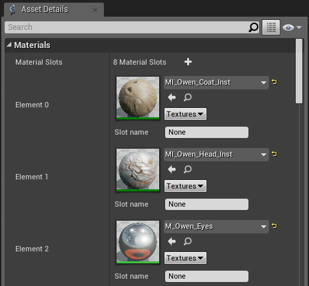Reset MI_Owen_Coat_Inst to default with yellow arrow
Viewport: 309px width, 286px height.
pos(274,82)
